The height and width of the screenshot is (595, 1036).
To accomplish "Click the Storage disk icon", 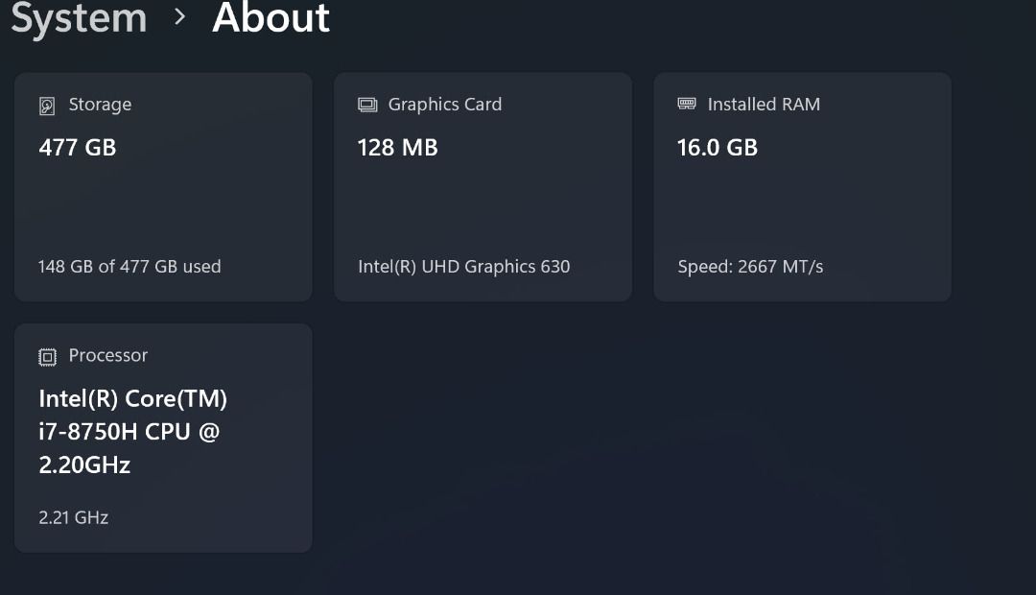I will (x=47, y=106).
